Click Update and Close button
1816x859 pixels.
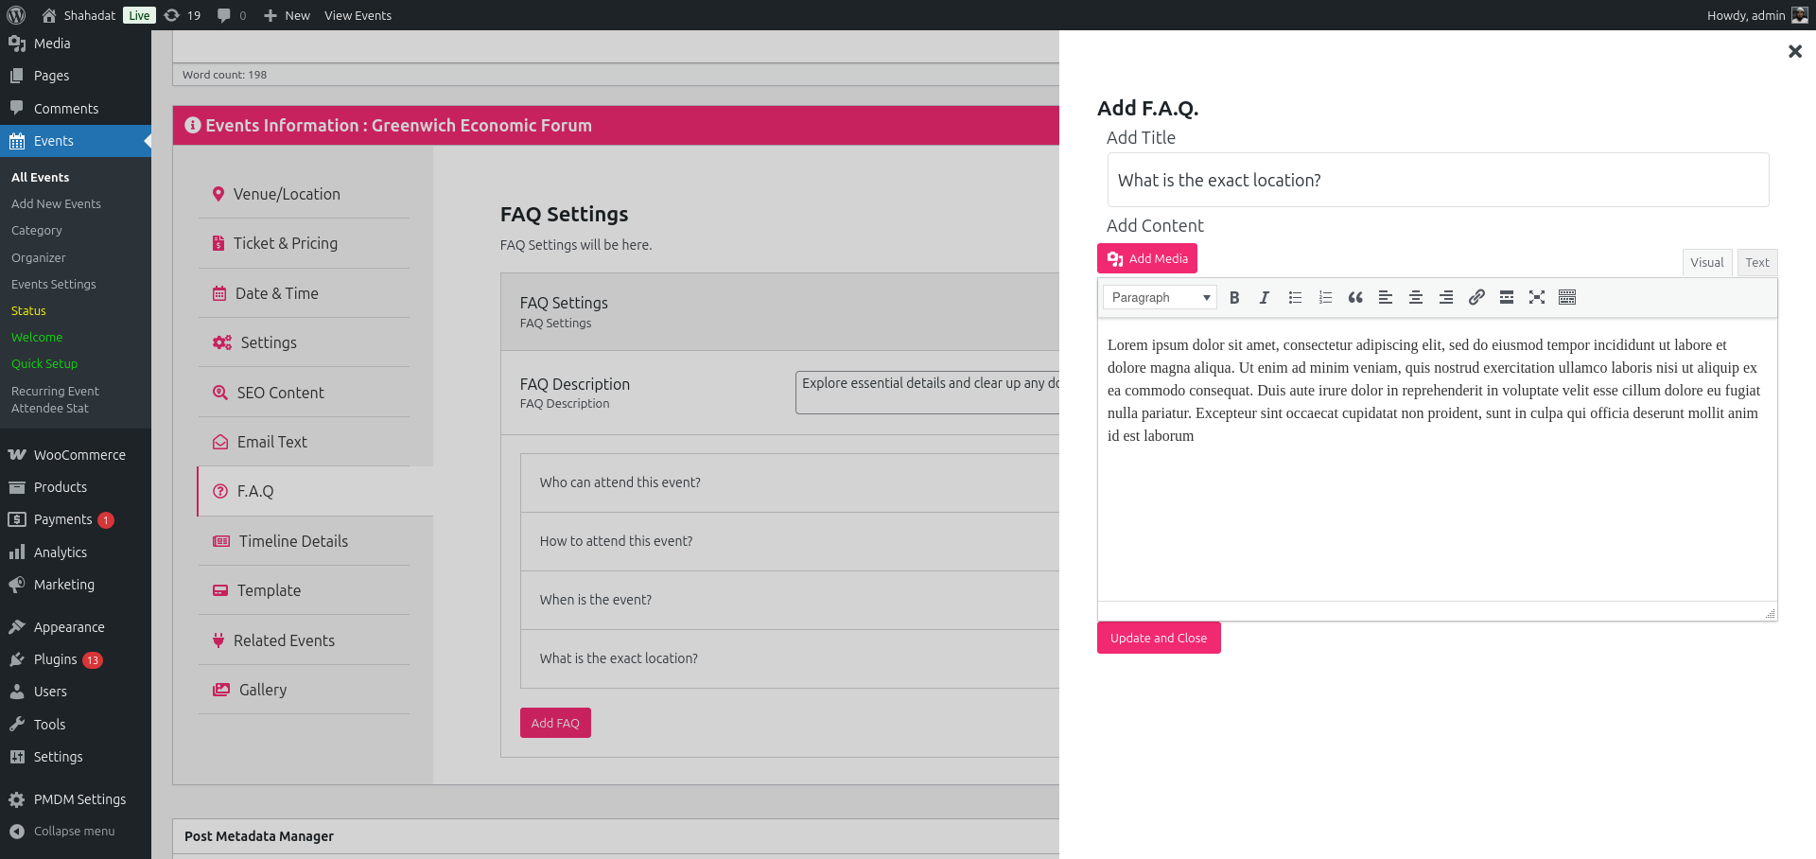[1159, 638]
